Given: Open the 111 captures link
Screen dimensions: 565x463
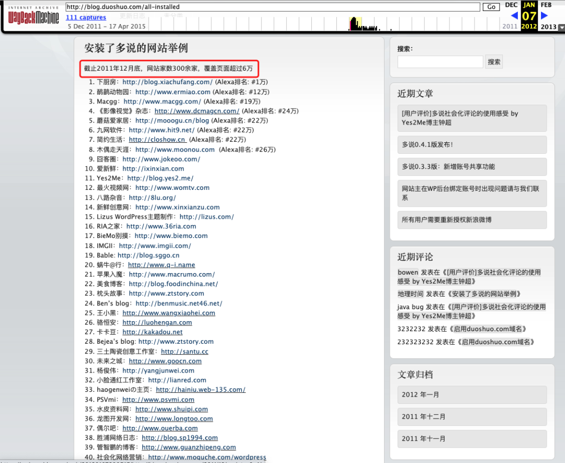Looking at the screenshot, I should 86,18.
